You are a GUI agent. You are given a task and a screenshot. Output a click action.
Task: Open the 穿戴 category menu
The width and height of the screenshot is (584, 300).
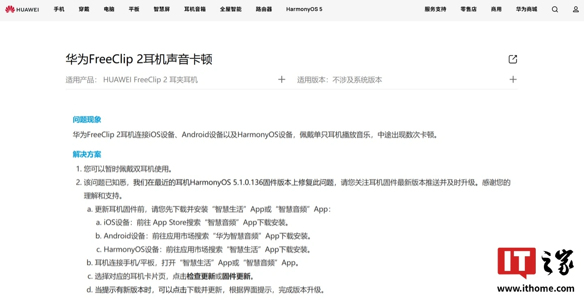(84, 9)
